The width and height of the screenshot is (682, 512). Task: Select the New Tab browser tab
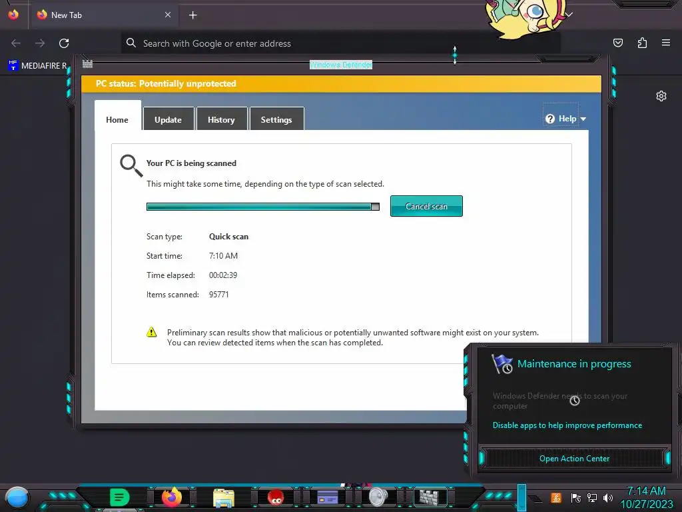point(105,15)
